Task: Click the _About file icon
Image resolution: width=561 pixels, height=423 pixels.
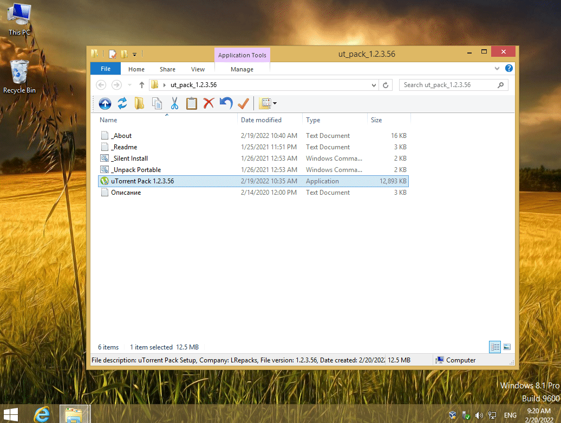Action: 105,135
